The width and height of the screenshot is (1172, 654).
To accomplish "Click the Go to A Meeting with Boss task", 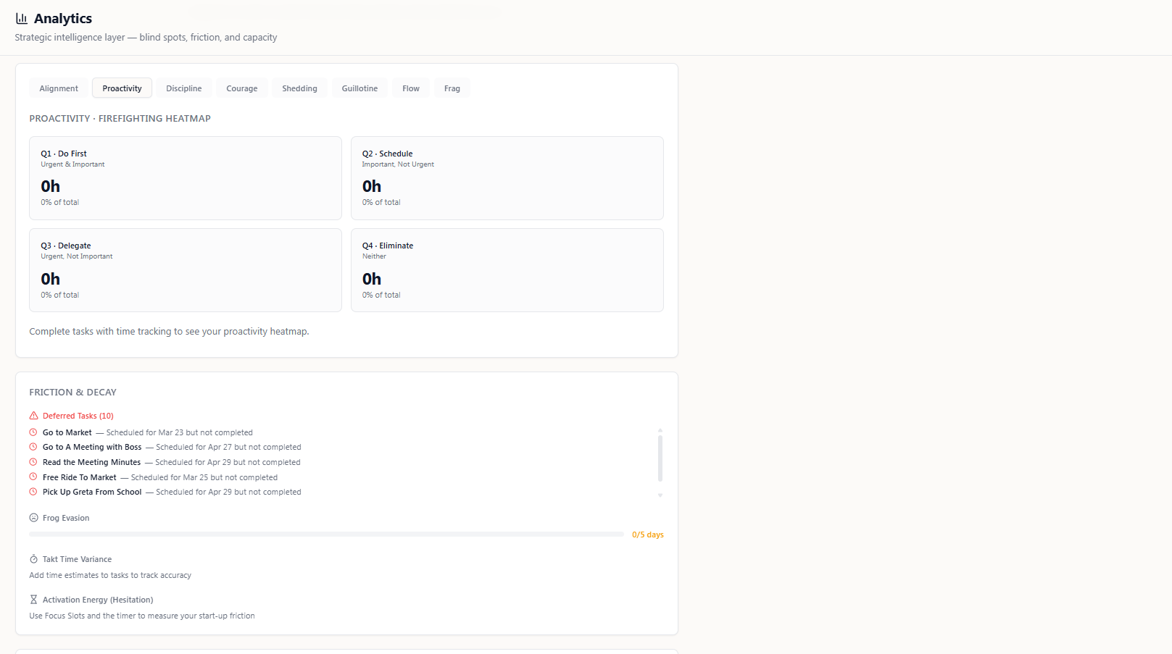I will tap(92, 447).
